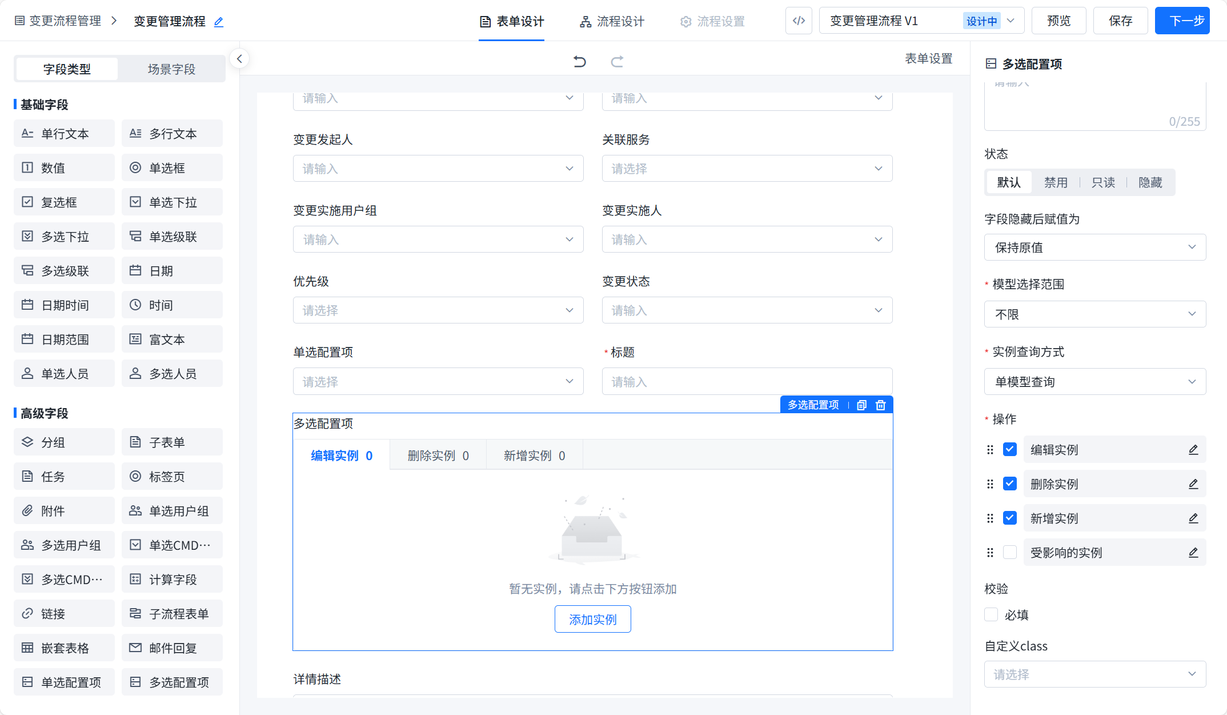The image size is (1227, 715).
Task: Click the undo arrow icon
Action: coord(579,61)
